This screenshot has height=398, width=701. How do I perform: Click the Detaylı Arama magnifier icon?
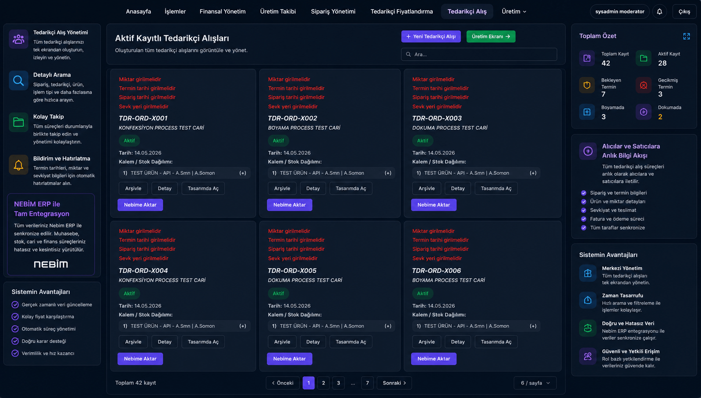tap(18, 80)
